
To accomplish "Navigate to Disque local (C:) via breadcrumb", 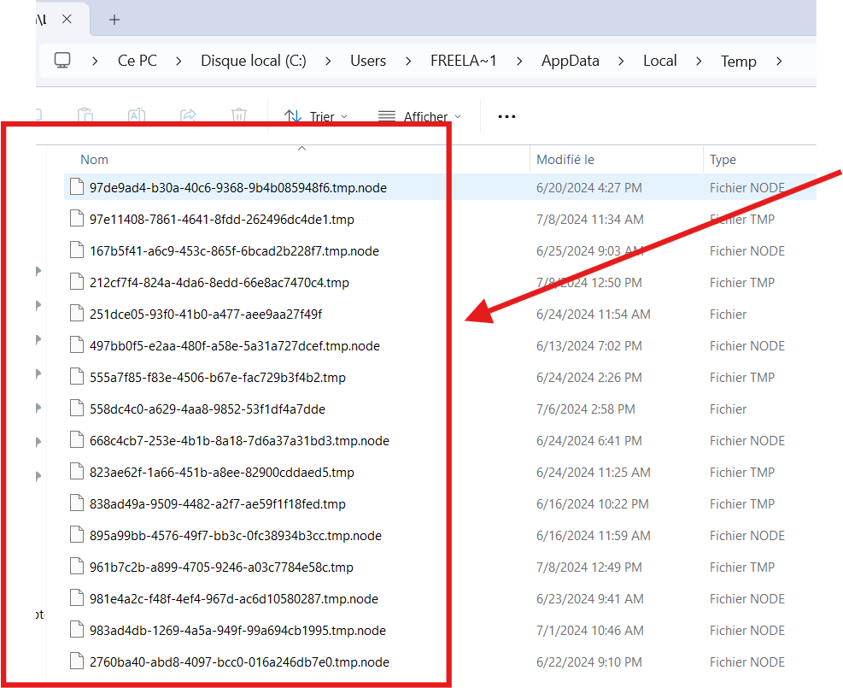I will (x=253, y=60).
